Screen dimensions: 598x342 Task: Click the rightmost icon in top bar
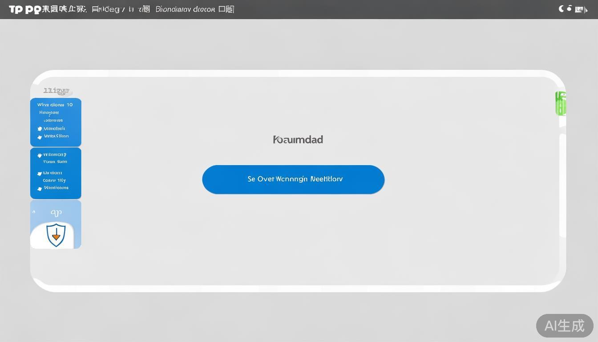(x=580, y=9)
